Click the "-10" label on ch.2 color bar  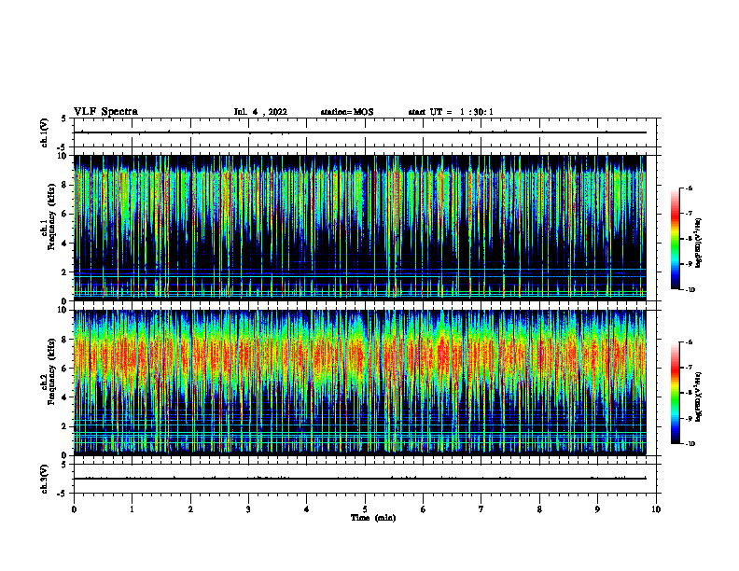coord(690,444)
